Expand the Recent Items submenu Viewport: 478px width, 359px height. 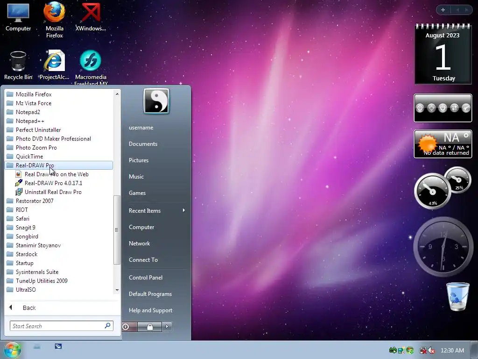coord(157,211)
